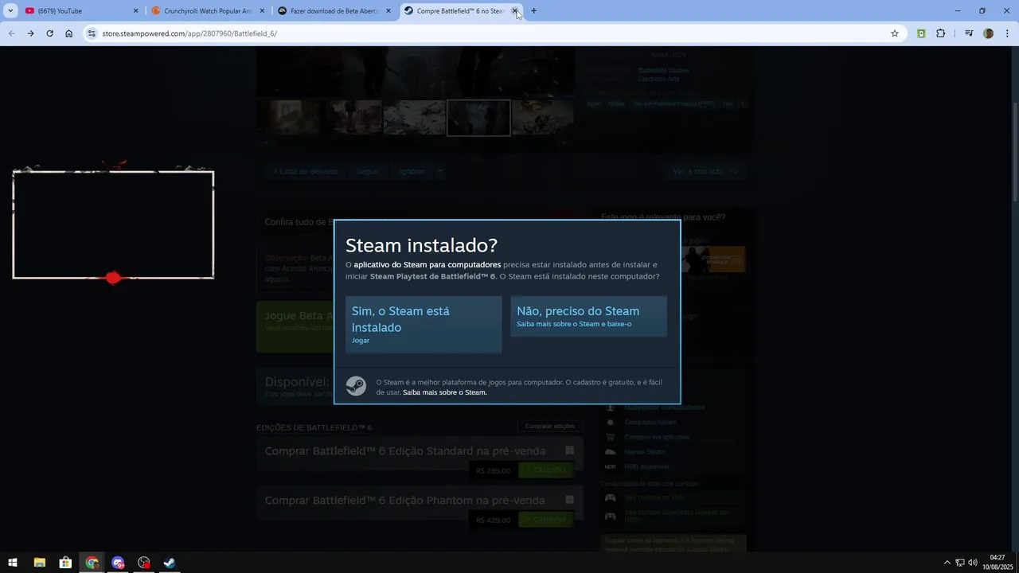Screen dimensions: 1019x573
Task: Click the R$ 299,00 price
Action: coord(493,470)
